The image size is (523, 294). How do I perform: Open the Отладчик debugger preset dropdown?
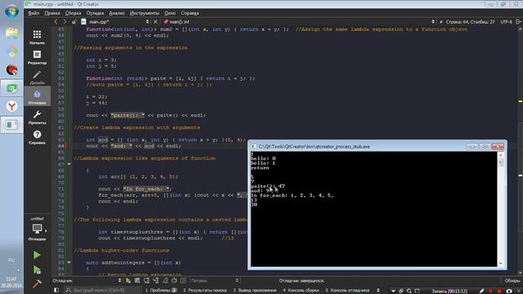[x=87, y=281]
